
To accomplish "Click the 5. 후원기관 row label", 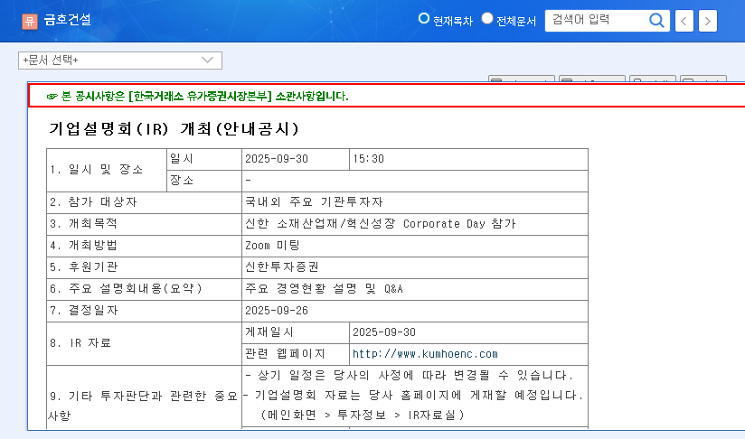I will (x=144, y=267).
